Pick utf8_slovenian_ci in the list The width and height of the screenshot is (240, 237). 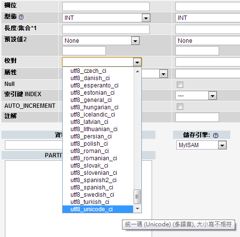[x=98, y=173]
